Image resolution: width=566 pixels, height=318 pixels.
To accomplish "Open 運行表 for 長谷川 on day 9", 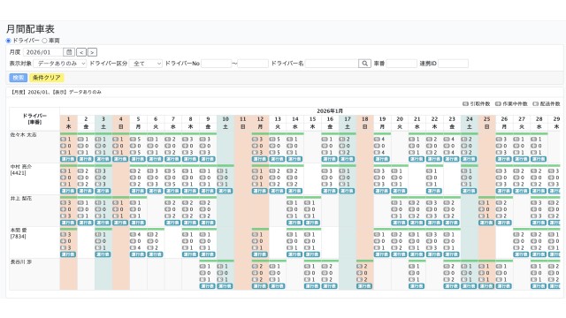I will 208,286.
